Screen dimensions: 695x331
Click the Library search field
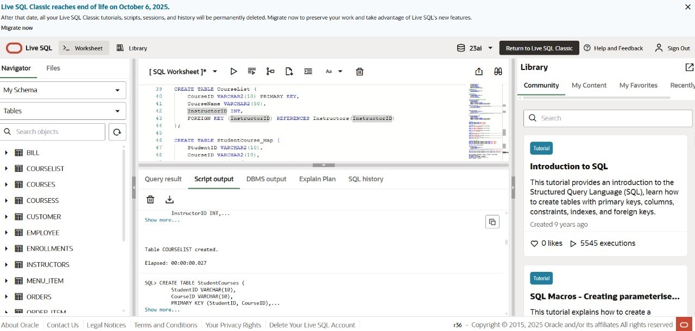click(608, 118)
